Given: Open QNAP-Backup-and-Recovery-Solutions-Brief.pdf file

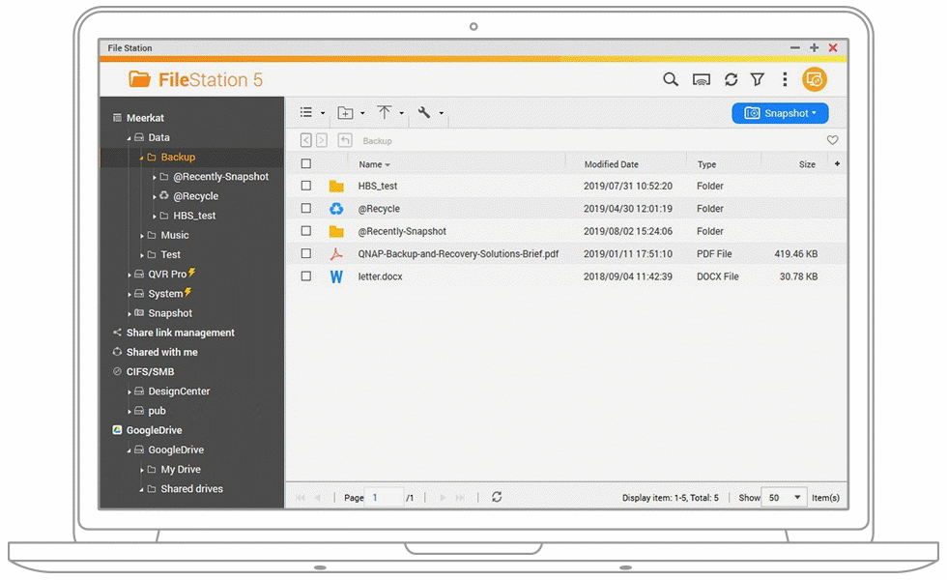Looking at the screenshot, I should coord(458,254).
